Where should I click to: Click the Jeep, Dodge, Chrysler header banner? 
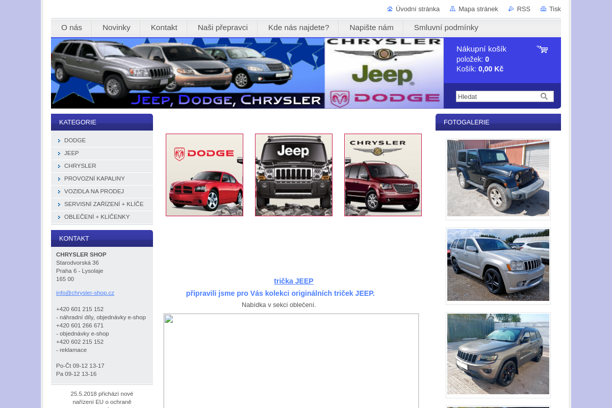(188, 73)
